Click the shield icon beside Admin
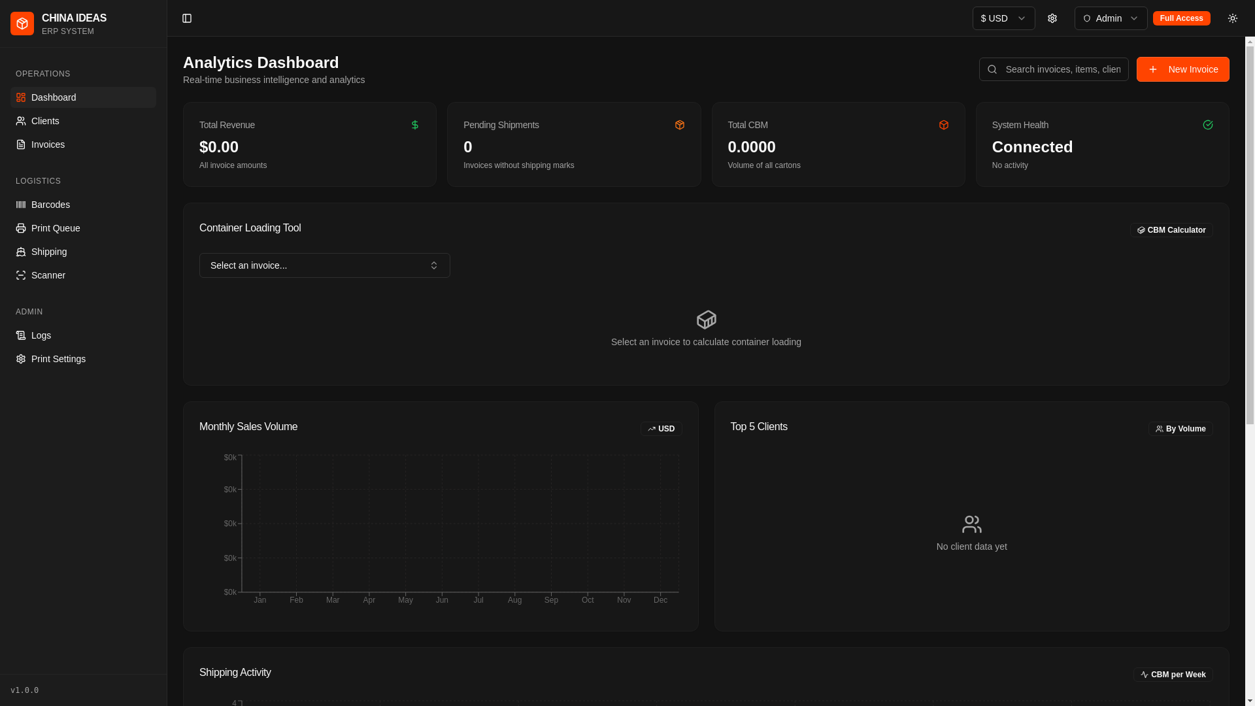The image size is (1255, 706). tap(1087, 18)
